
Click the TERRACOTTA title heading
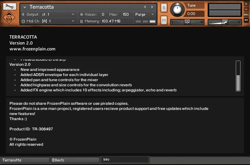point(23,37)
